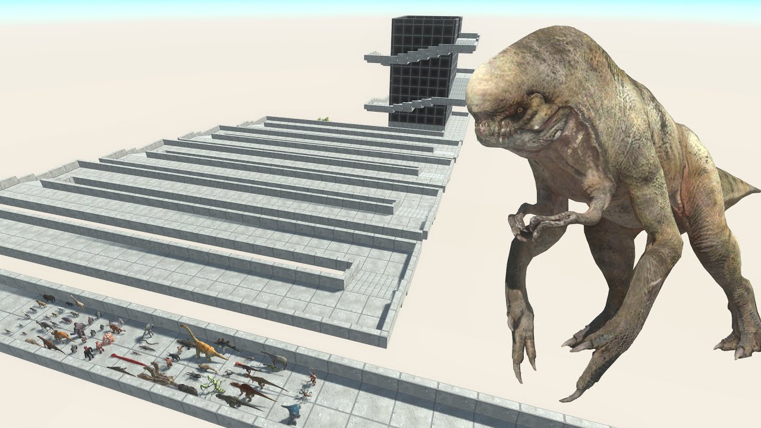Select the giant hunched monster
The width and height of the screenshot is (761, 428).
(x=612, y=208)
